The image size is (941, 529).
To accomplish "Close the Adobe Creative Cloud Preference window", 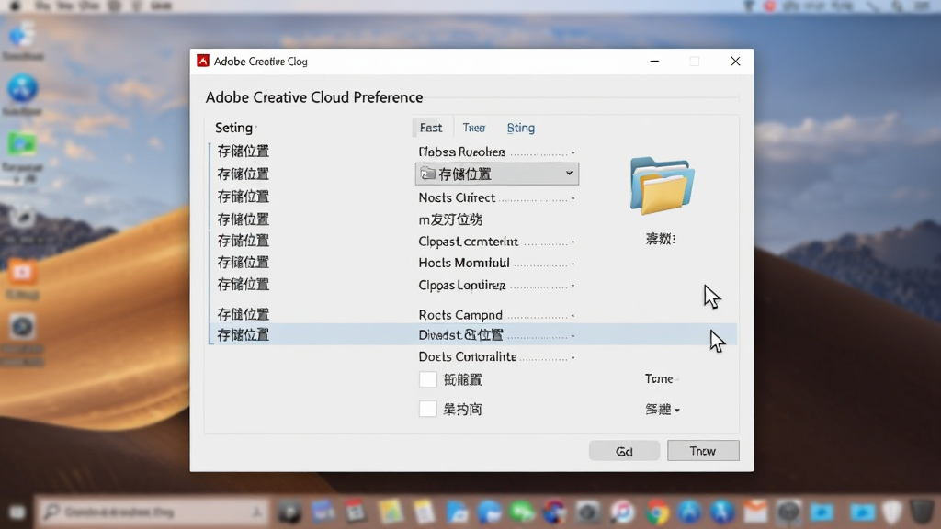I will click(x=735, y=62).
